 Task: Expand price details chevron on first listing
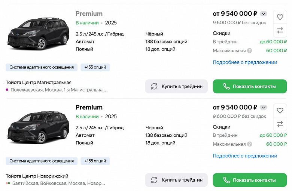[x=264, y=14]
